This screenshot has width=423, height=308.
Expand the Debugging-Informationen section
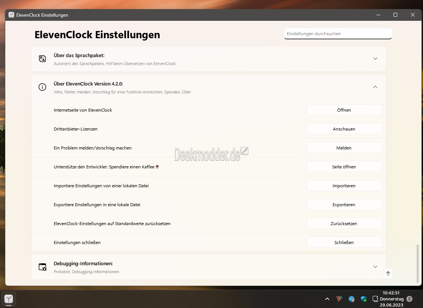coord(375,266)
